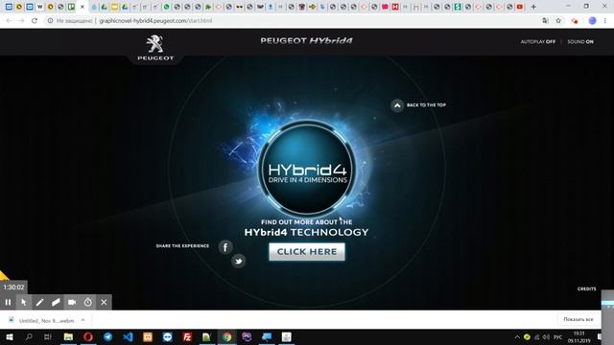Click the Peugeot lion logo
Viewport: 614px width, 345px height.
point(155,47)
